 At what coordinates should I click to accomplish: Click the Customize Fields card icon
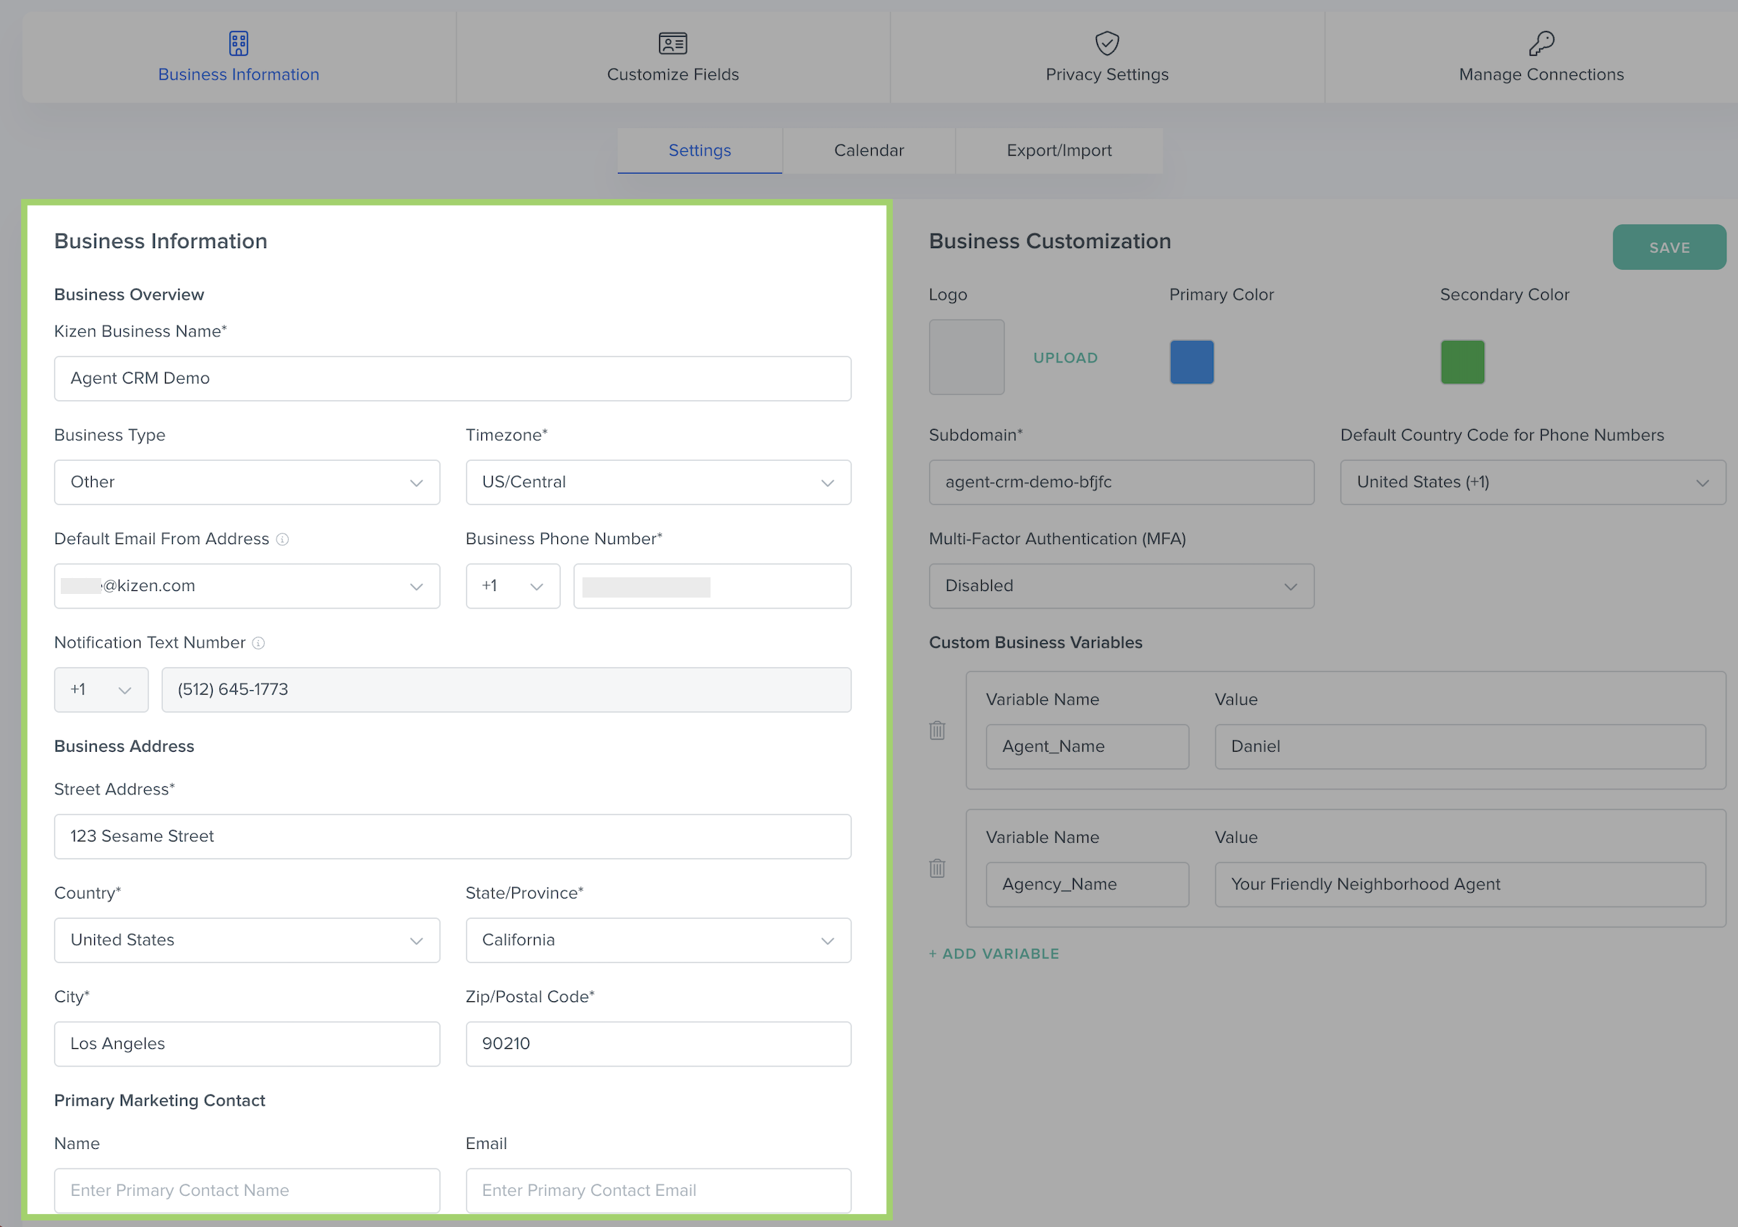tap(672, 43)
